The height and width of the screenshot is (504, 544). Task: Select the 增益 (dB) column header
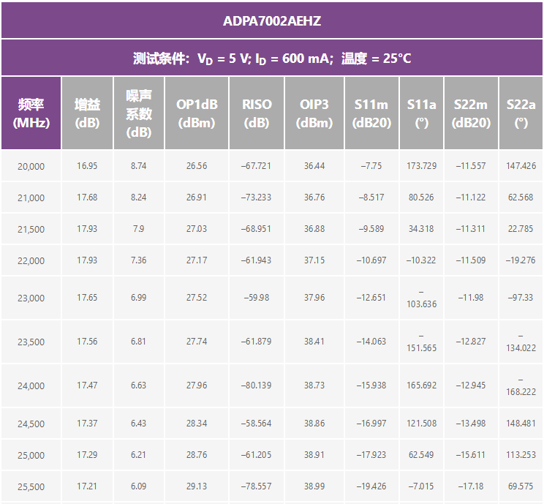click(x=87, y=113)
